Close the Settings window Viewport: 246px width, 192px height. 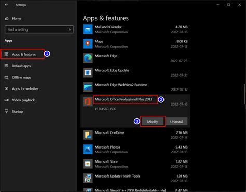(239, 5)
